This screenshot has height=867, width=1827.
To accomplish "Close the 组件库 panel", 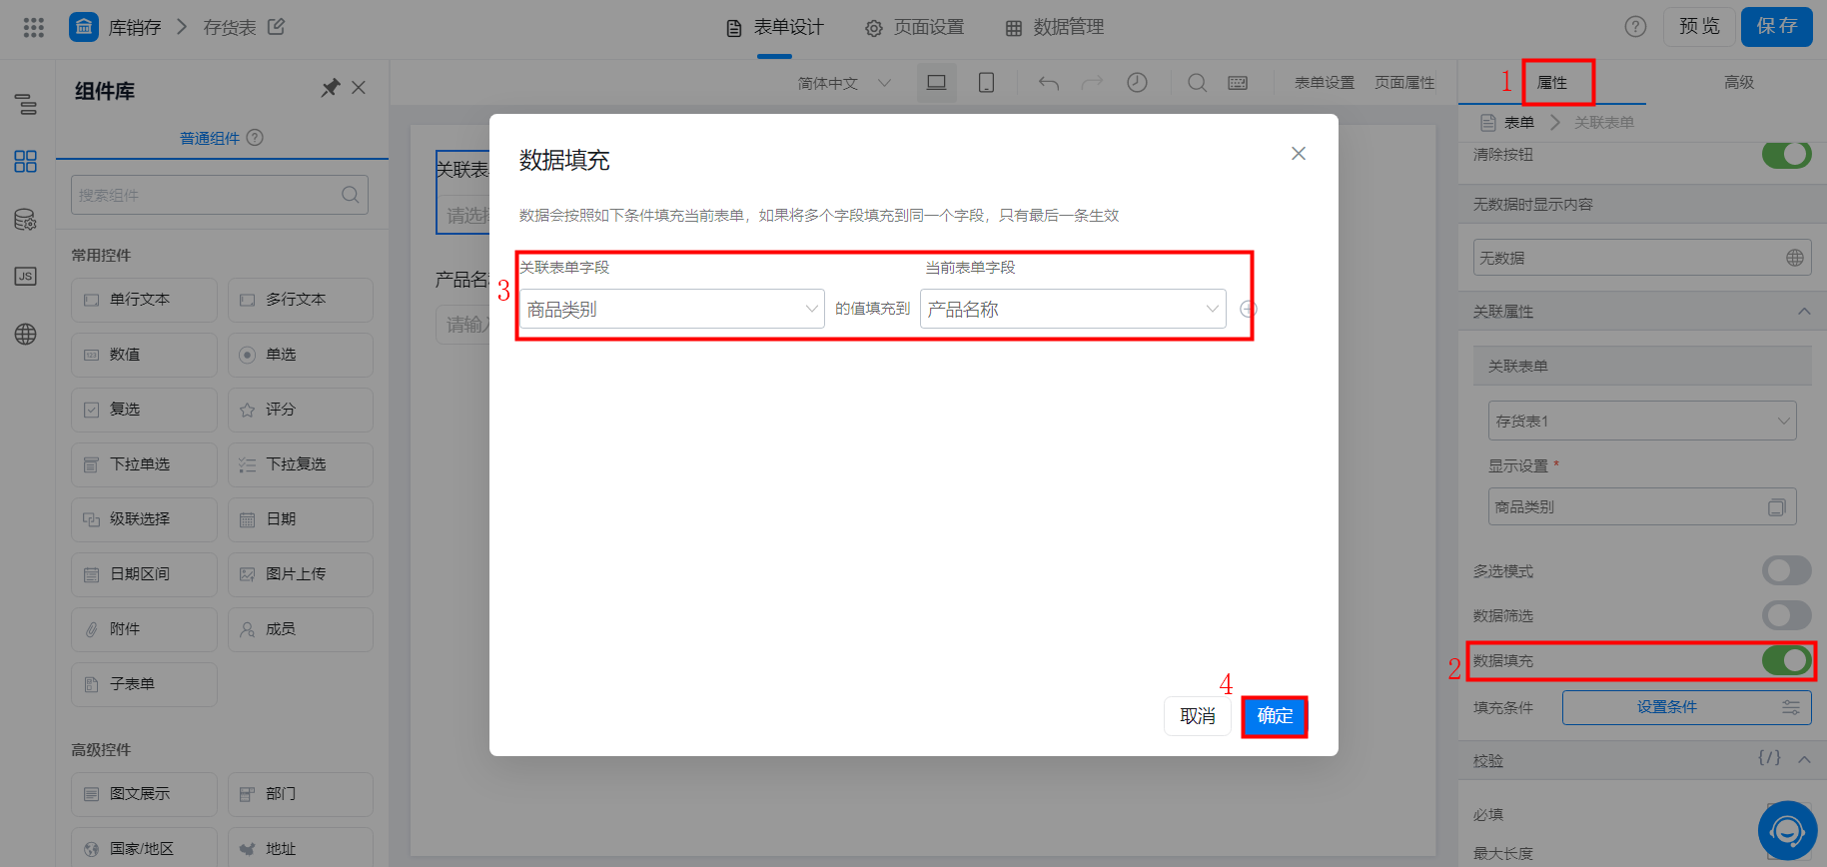I will click(360, 88).
